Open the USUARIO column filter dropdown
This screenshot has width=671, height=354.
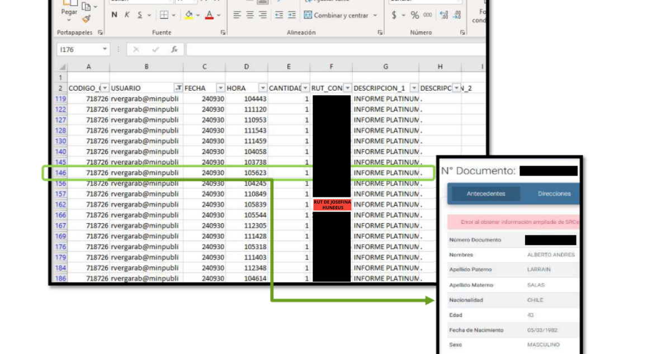click(x=178, y=88)
